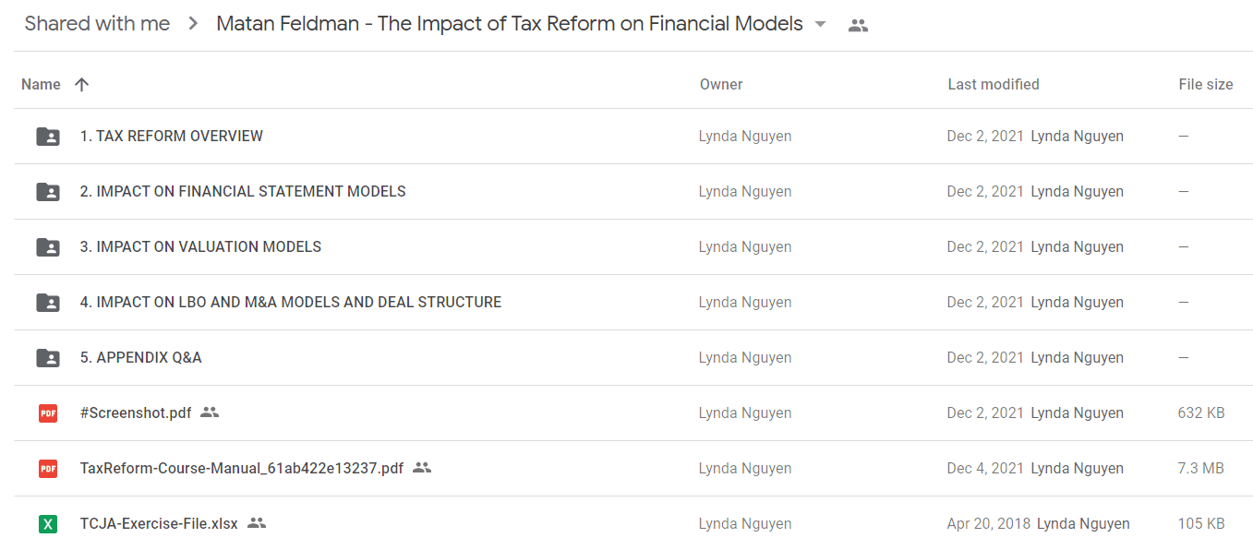Click the Excel icon of TCJA-Exercise-File.xlsx
The image size is (1253, 550).
48,524
